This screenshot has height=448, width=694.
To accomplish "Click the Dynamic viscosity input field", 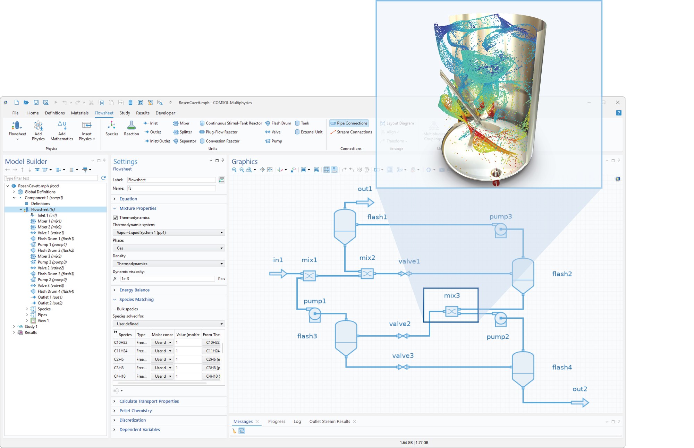I will 168,279.
